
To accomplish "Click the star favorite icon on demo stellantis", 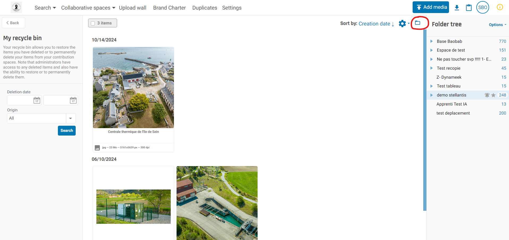I will 493,95.
